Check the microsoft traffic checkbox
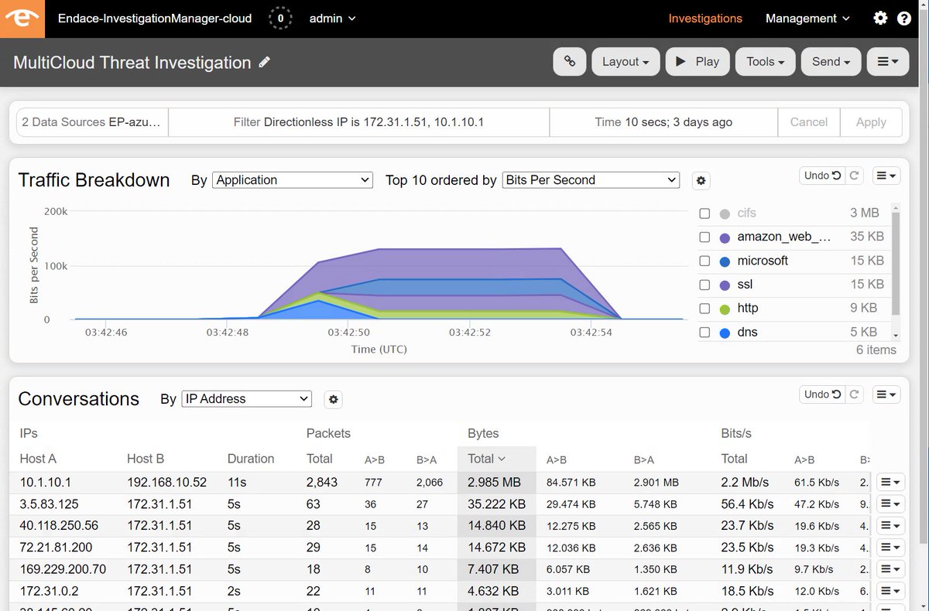This screenshot has height=611, width=929. (x=704, y=261)
